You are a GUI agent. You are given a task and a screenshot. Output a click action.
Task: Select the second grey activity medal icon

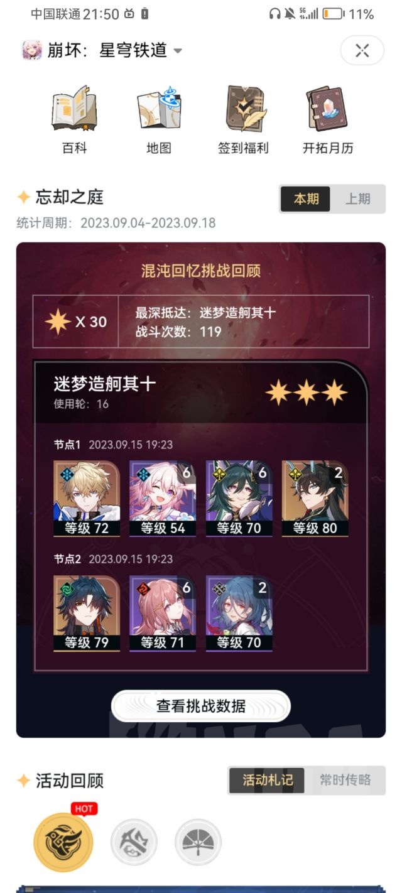click(x=134, y=842)
